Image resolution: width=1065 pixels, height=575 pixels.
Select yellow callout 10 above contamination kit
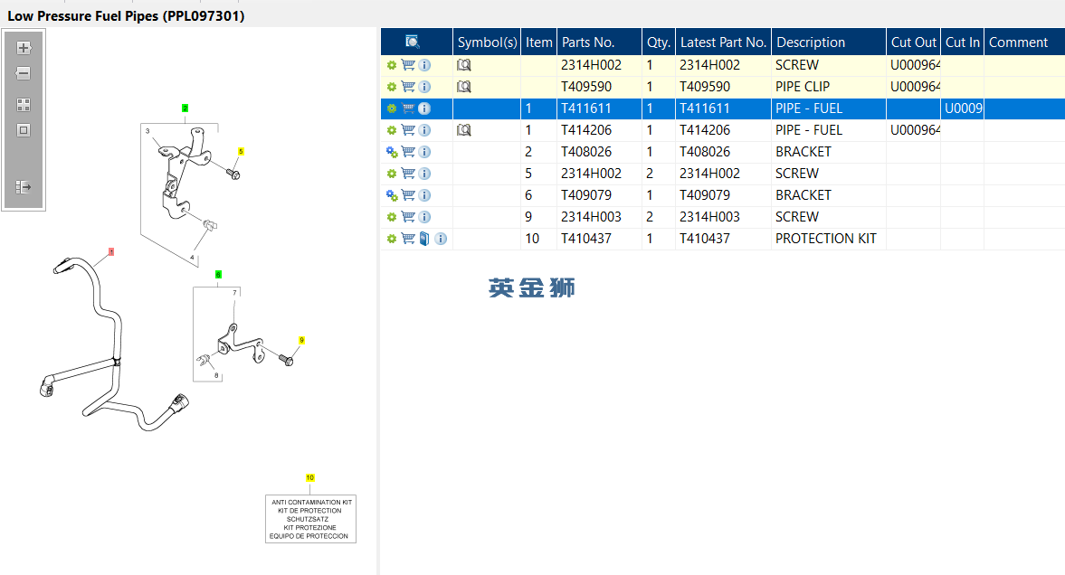click(x=309, y=478)
